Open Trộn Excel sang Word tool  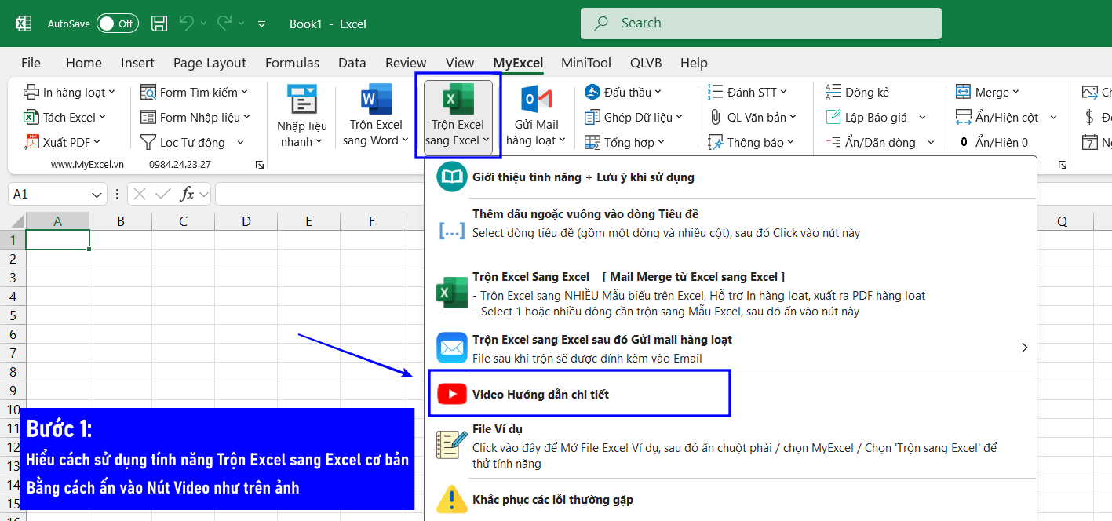pos(372,116)
